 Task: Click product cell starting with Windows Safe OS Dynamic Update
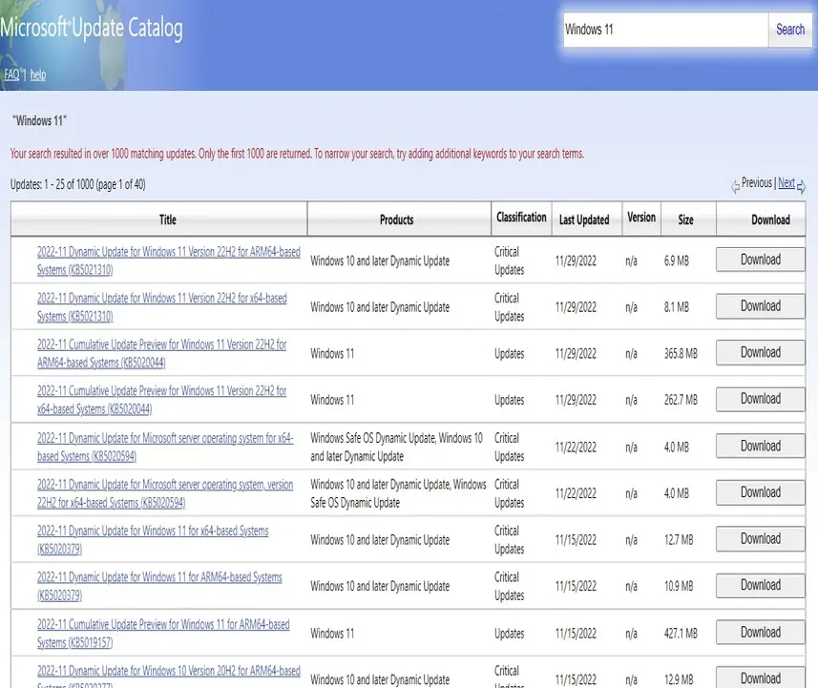[x=396, y=447]
